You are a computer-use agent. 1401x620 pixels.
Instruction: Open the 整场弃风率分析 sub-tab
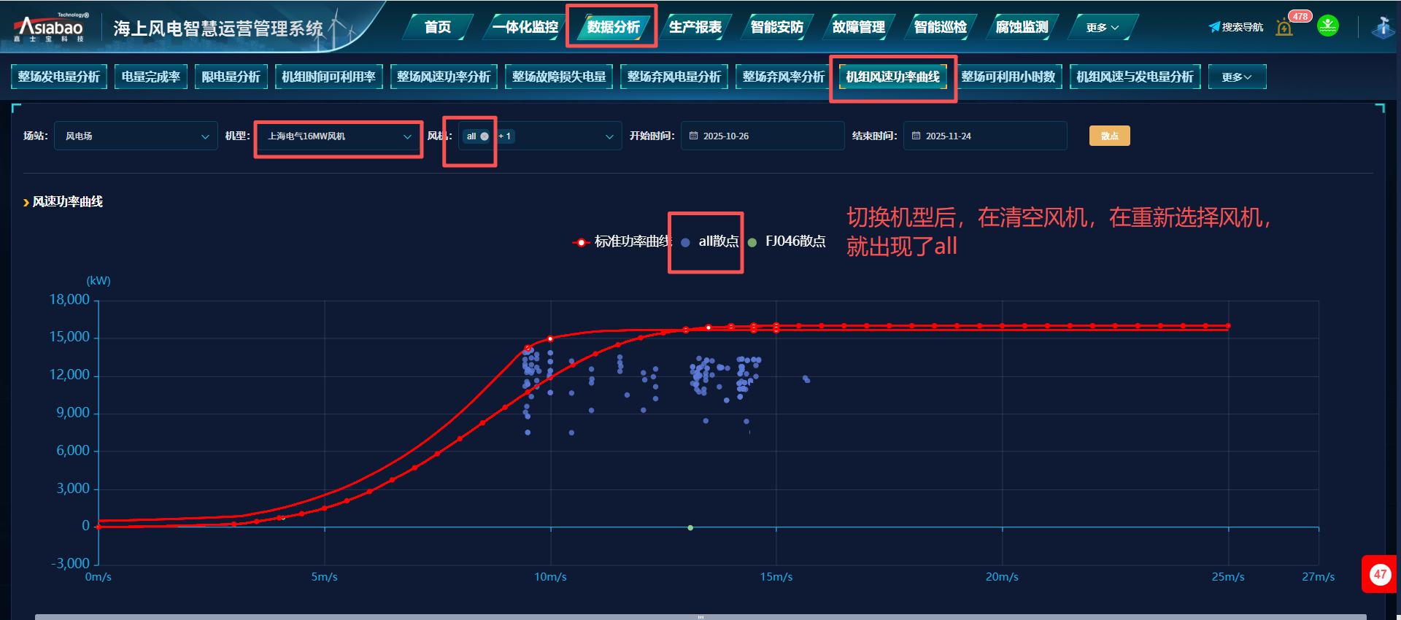[x=783, y=77]
